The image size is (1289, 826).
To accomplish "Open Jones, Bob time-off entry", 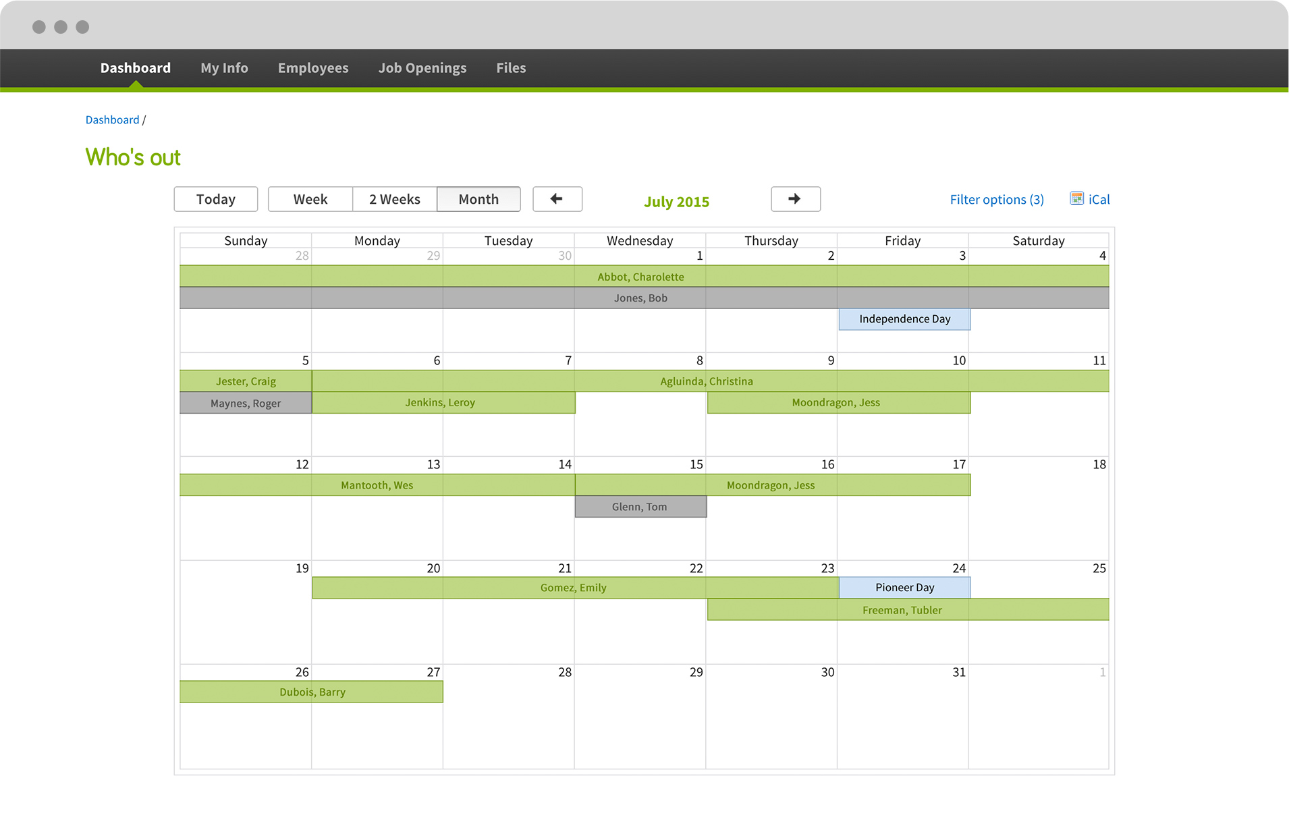I will 640,298.
